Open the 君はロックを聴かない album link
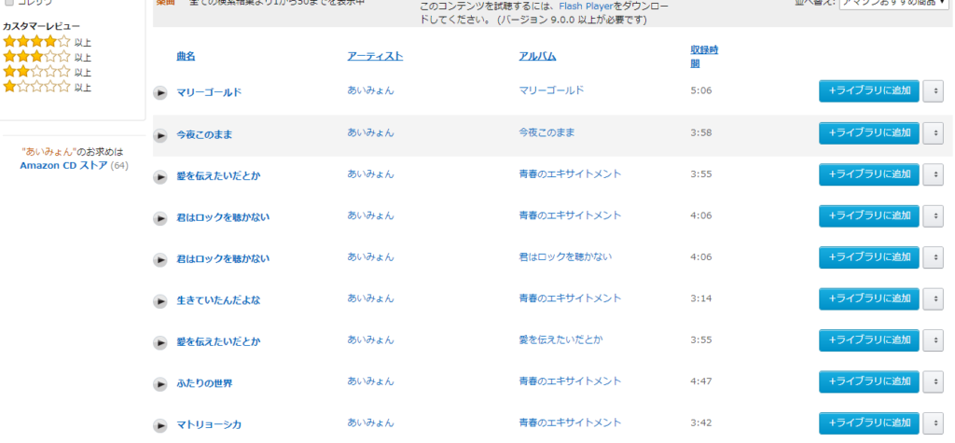Screen dimensions: 955x443 [565, 256]
